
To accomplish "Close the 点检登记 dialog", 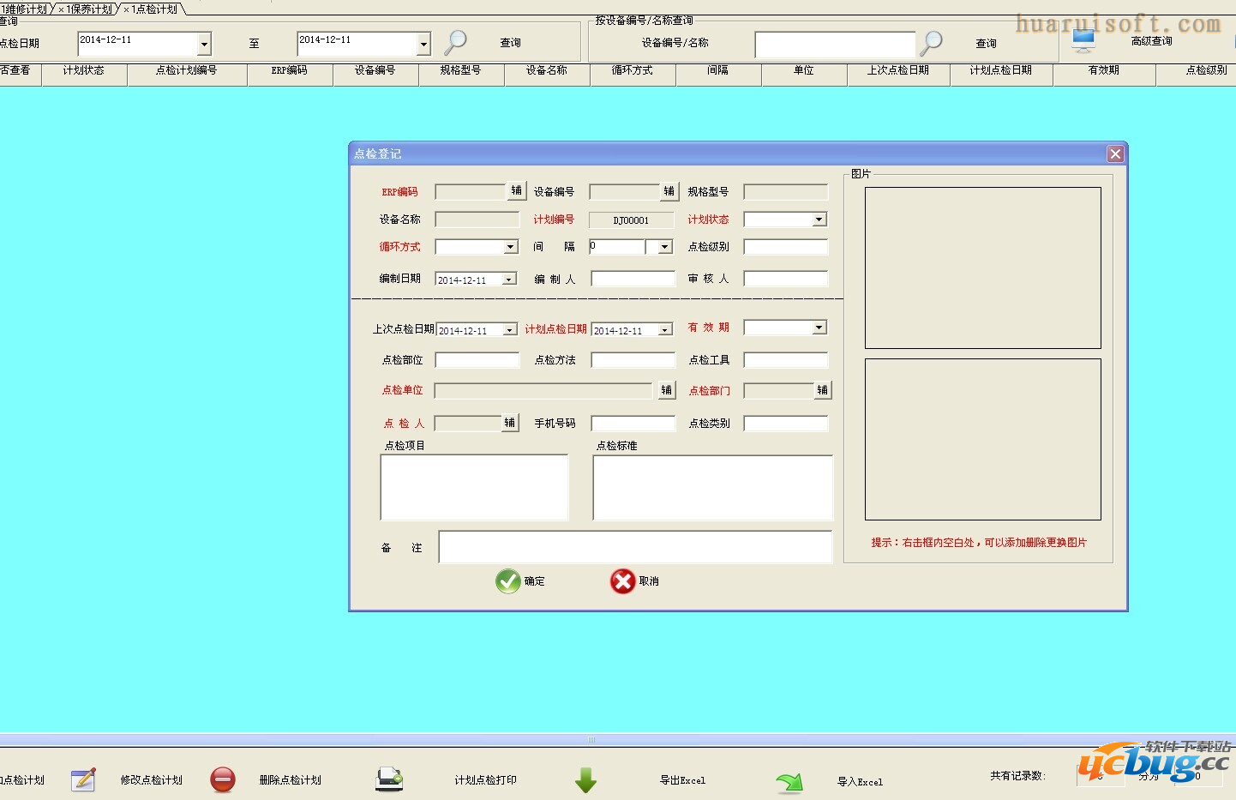I will (x=1115, y=153).
